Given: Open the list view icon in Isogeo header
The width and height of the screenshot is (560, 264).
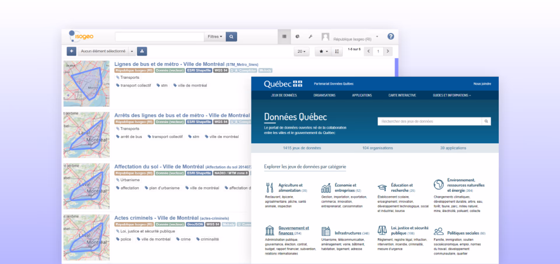Looking at the screenshot, I should click(x=284, y=37).
